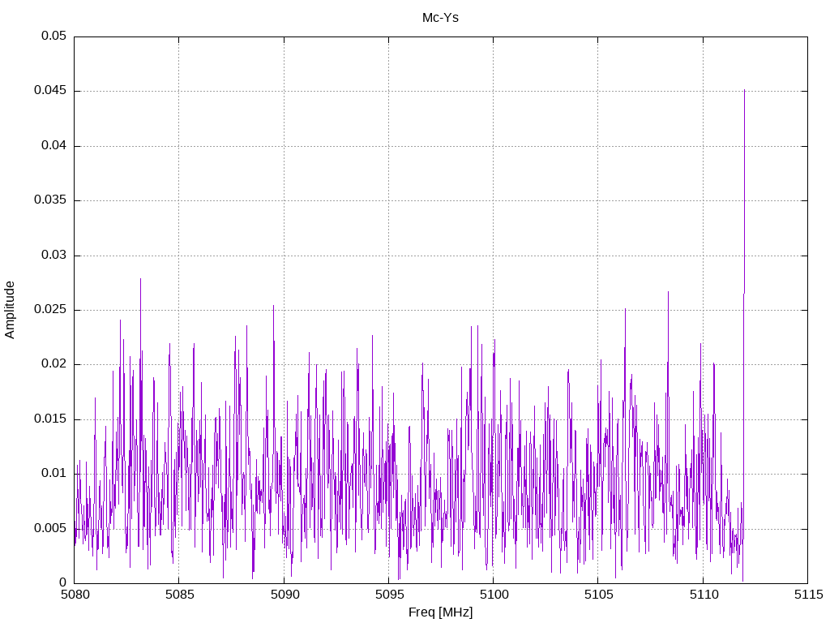Click the 5090 x-axis tick label

284,595
